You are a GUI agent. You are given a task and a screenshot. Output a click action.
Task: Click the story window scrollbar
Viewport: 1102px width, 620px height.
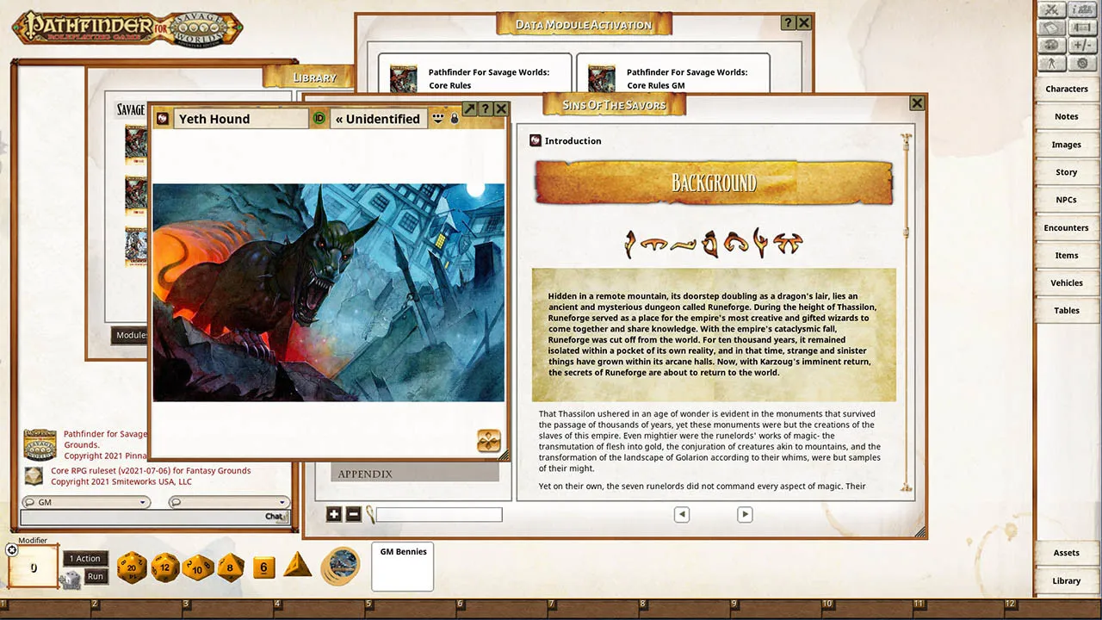click(906, 314)
